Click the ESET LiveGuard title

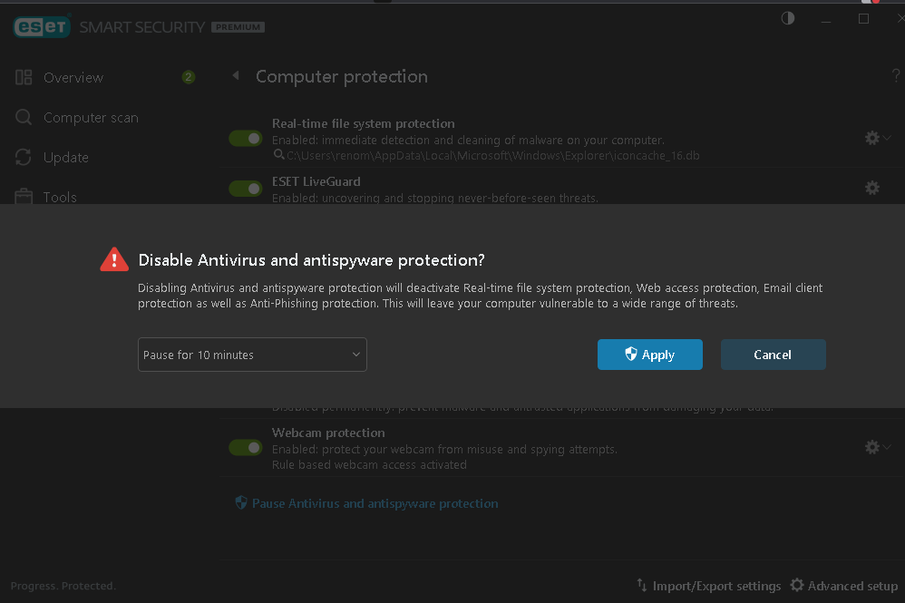click(x=316, y=181)
